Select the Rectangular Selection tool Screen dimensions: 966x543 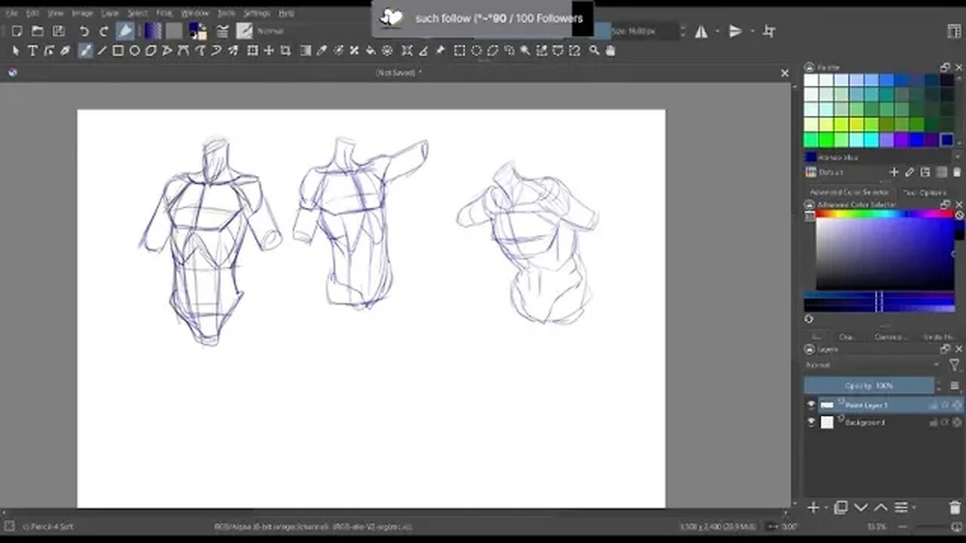(460, 51)
